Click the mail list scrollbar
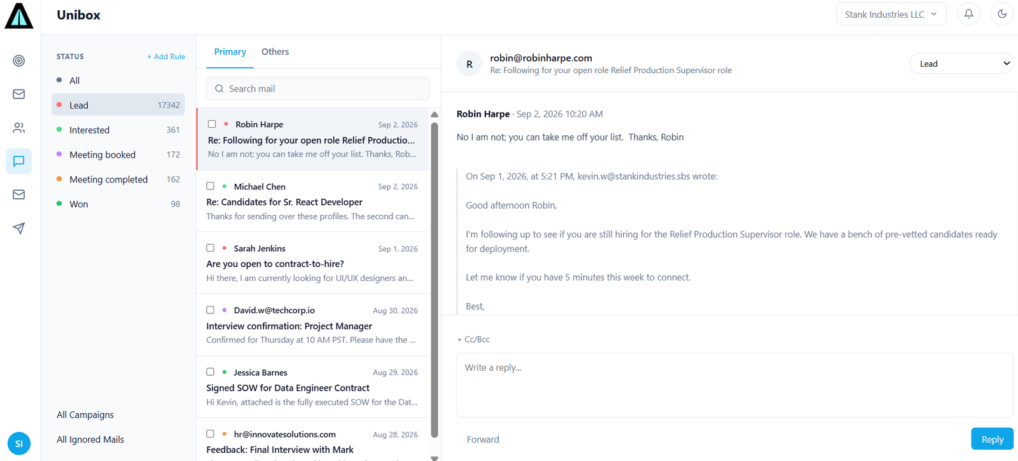The height and width of the screenshot is (461, 1018). point(435,280)
